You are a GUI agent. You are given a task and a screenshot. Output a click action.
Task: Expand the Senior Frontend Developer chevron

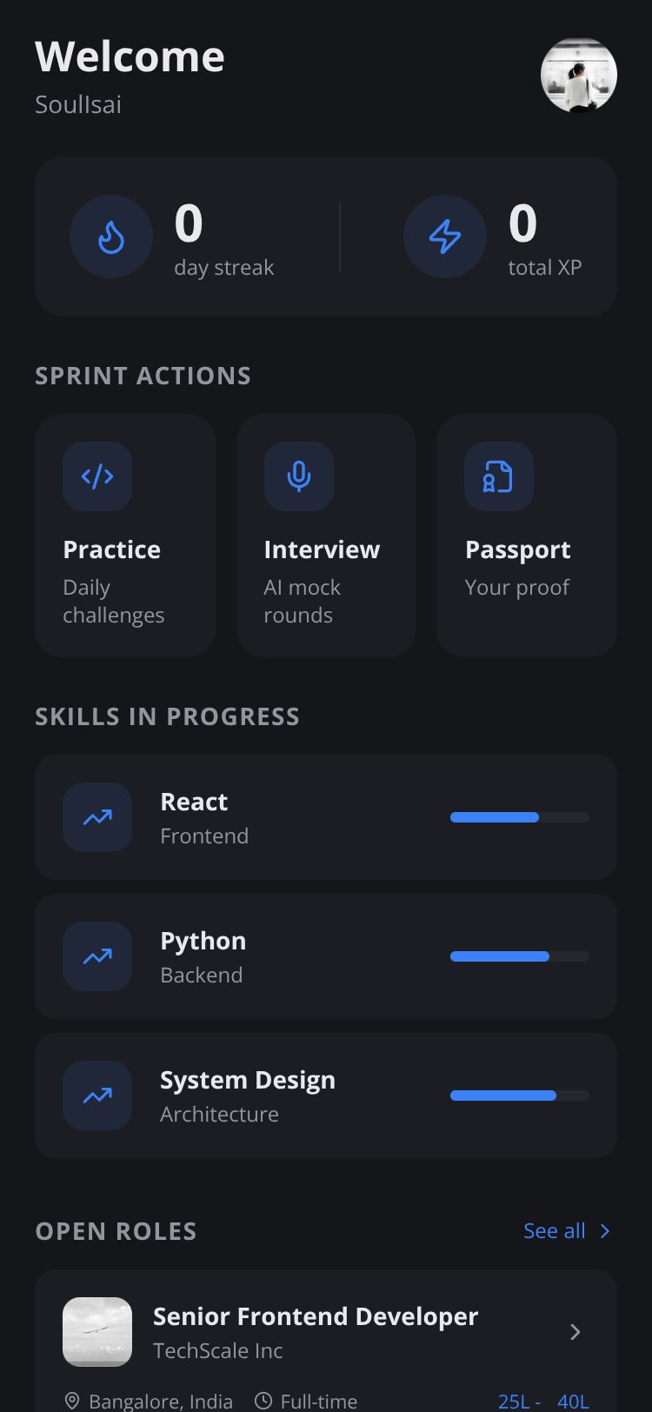(575, 1332)
